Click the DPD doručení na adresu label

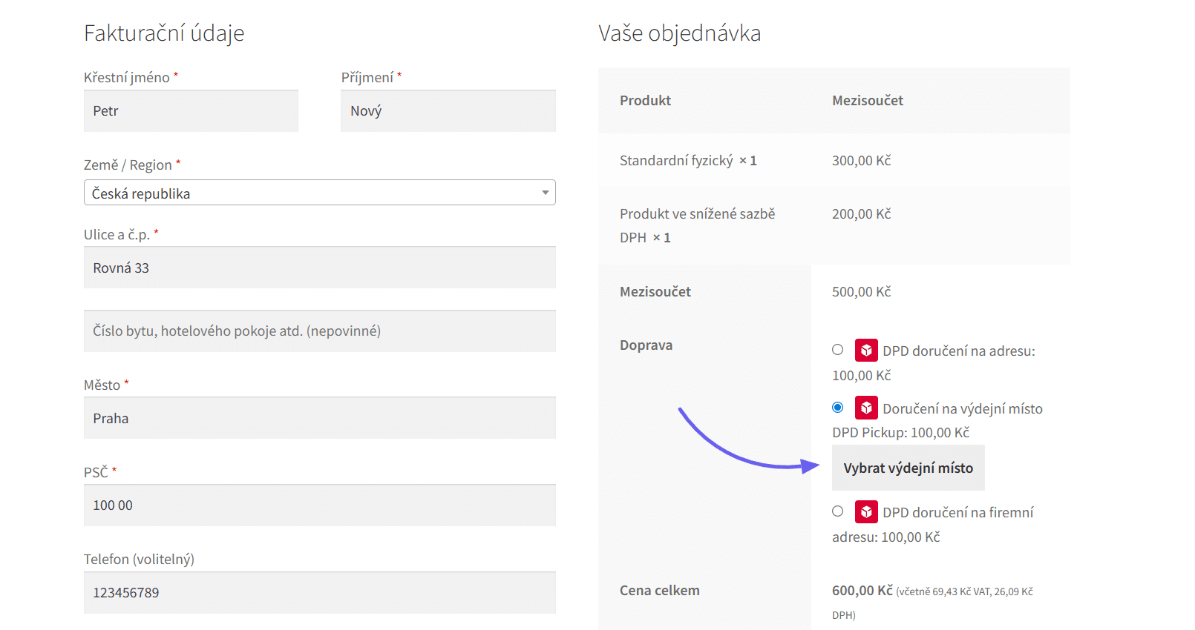958,351
